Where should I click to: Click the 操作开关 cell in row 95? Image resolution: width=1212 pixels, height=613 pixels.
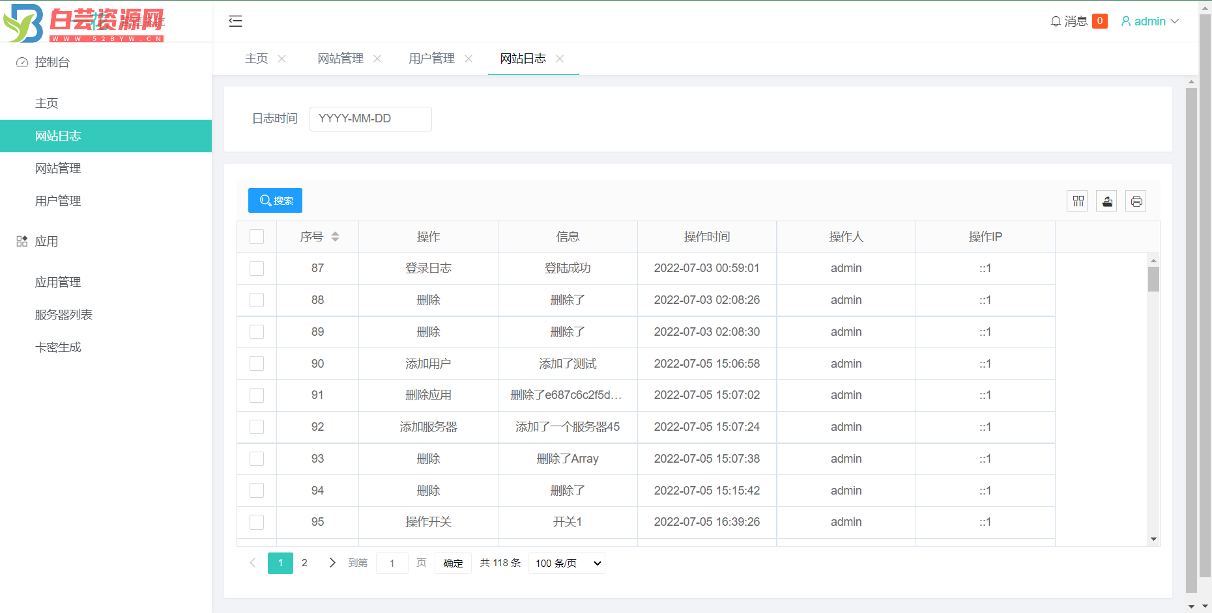coord(428,522)
